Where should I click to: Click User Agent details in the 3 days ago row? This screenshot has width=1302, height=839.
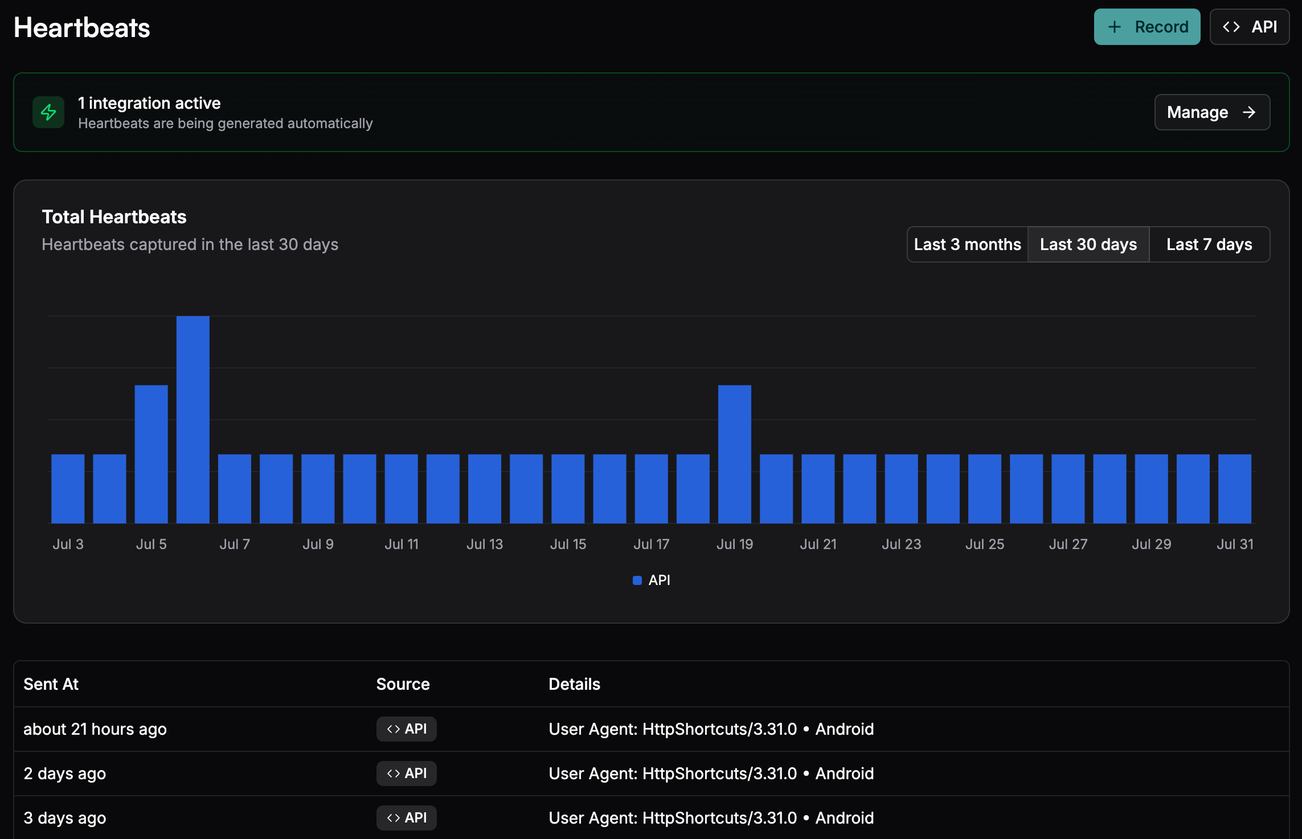(711, 818)
